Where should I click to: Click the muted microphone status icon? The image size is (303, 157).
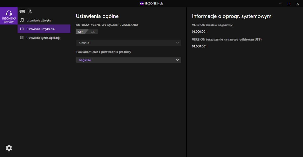(x=30, y=11)
